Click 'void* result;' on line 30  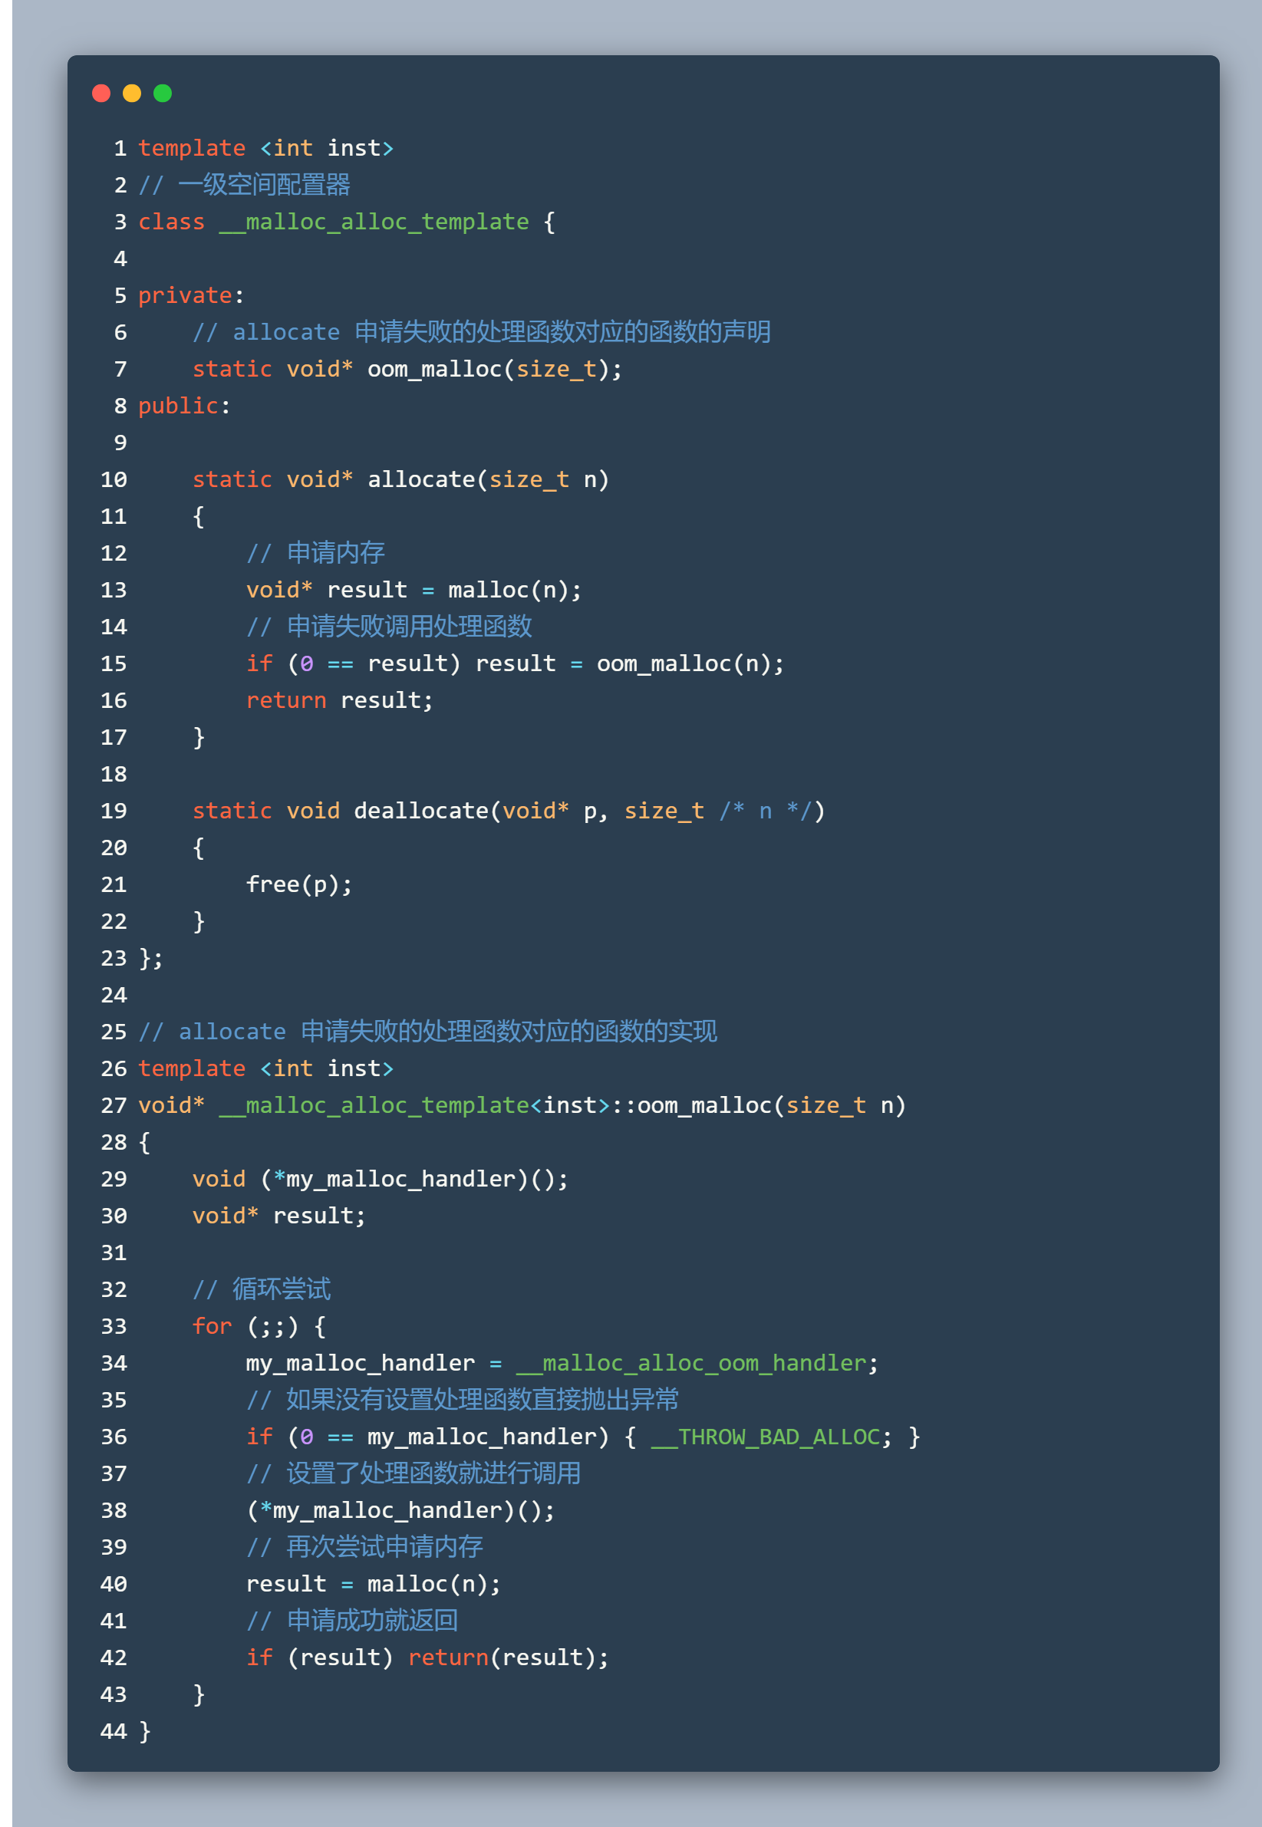[279, 1216]
